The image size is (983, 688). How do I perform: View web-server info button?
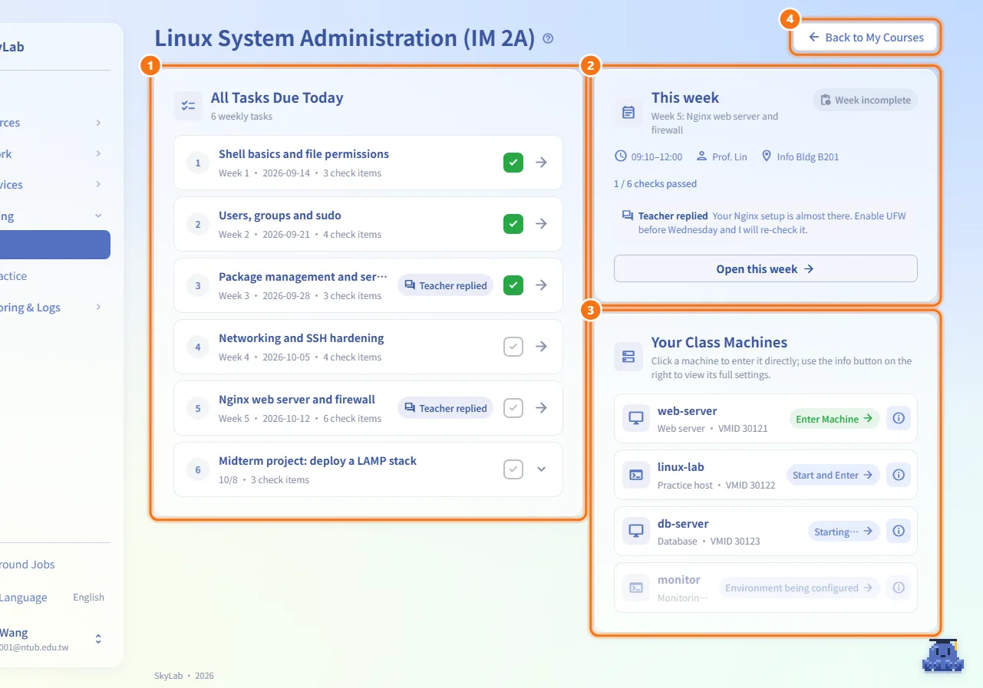point(899,419)
